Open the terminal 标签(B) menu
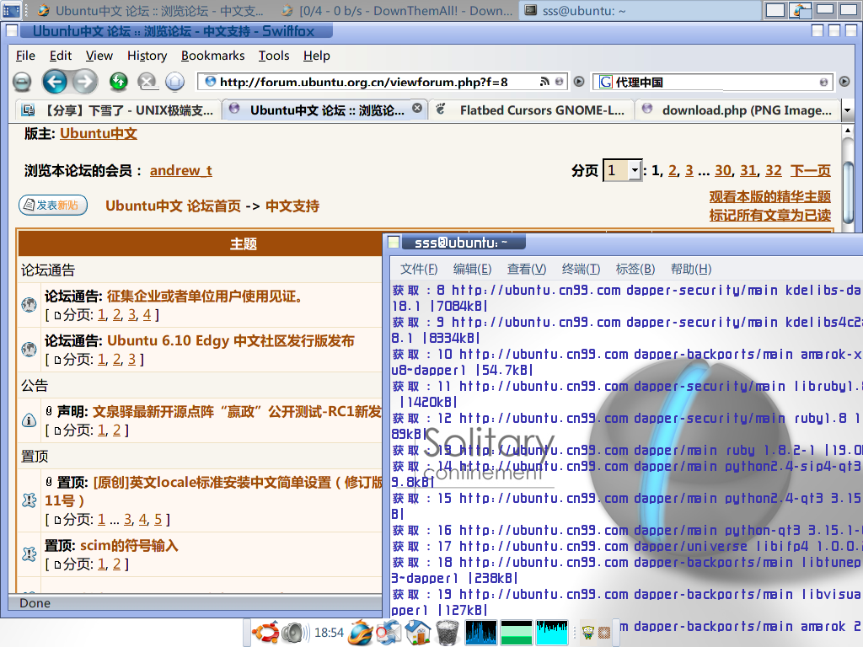Image resolution: width=863 pixels, height=647 pixels. (x=635, y=269)
